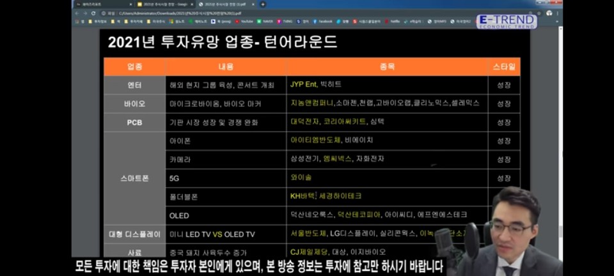
Task: Close the first browser tab
Action: pyautogui.click(x=130, y=4)
